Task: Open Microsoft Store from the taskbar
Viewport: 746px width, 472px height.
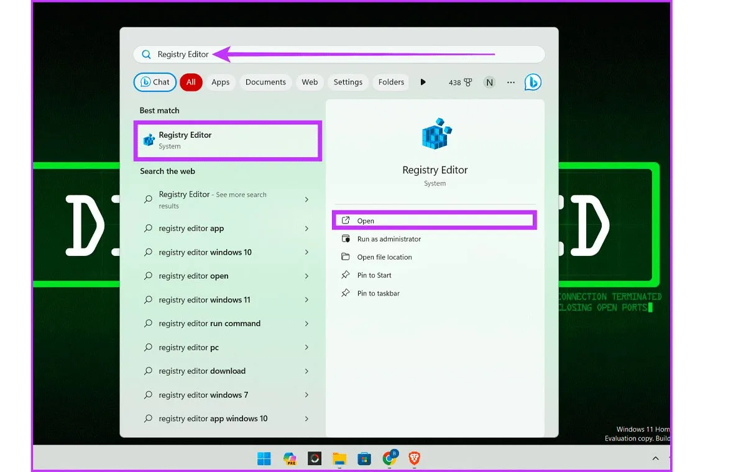Action: point(364,459)
